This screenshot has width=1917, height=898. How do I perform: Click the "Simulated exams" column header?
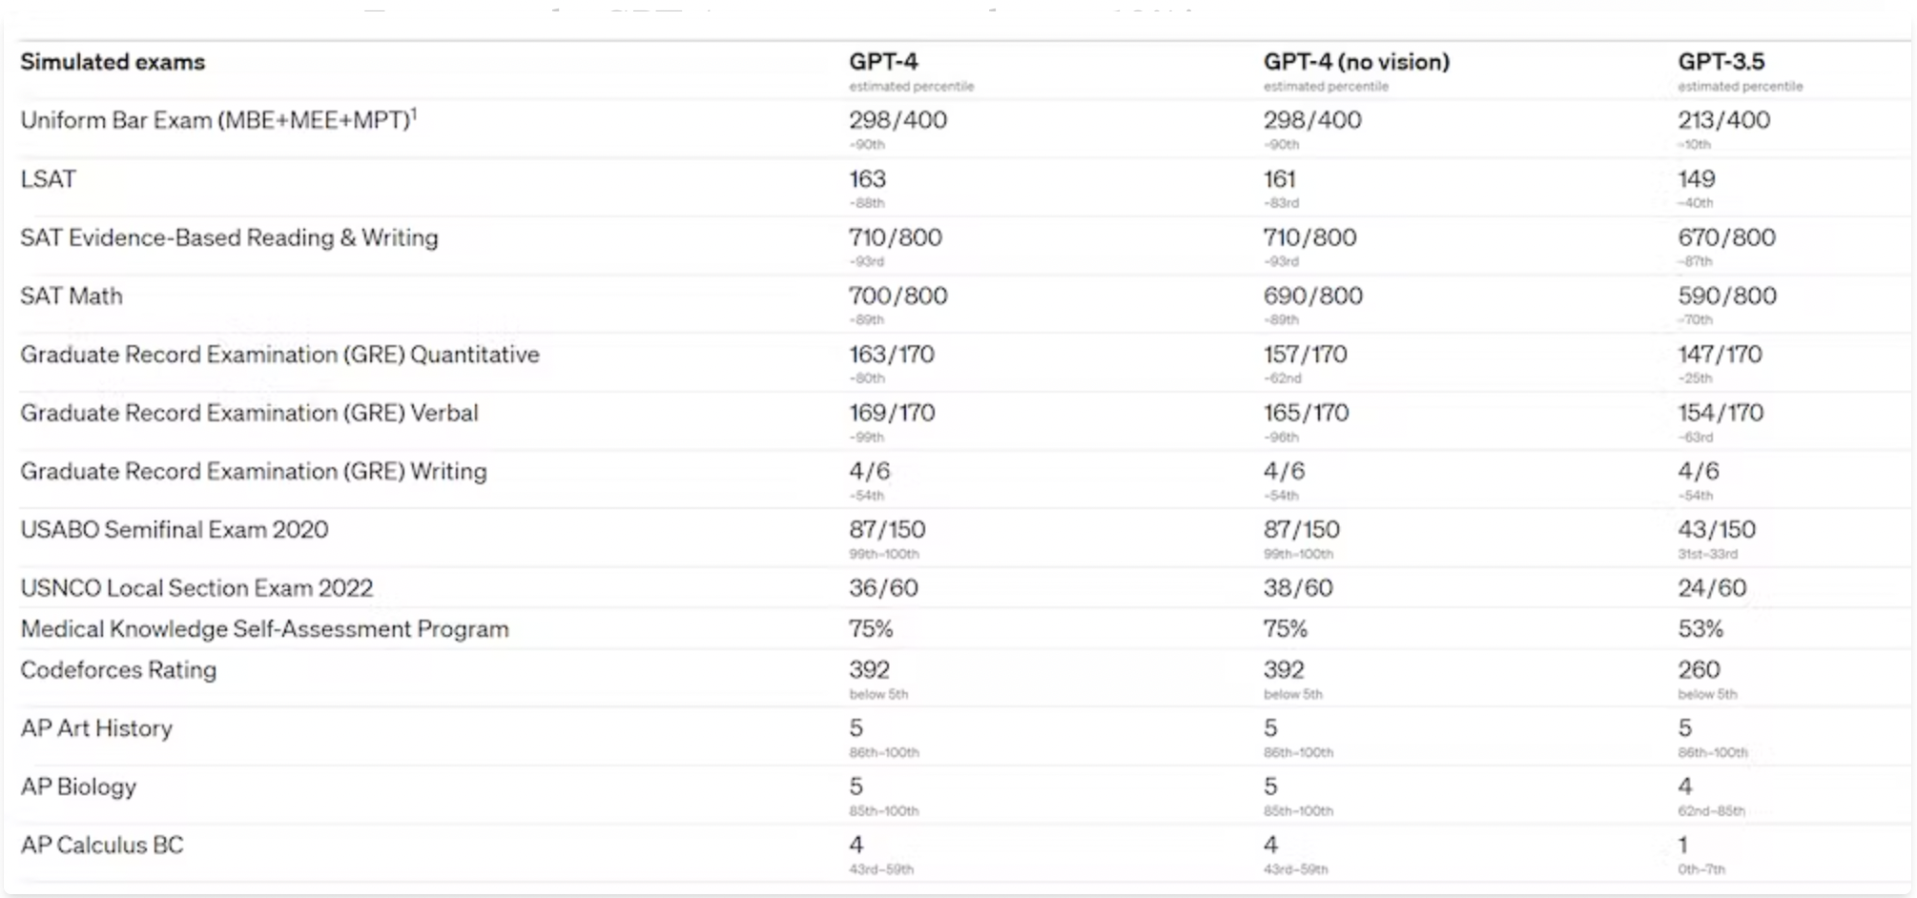click(113, 62)
